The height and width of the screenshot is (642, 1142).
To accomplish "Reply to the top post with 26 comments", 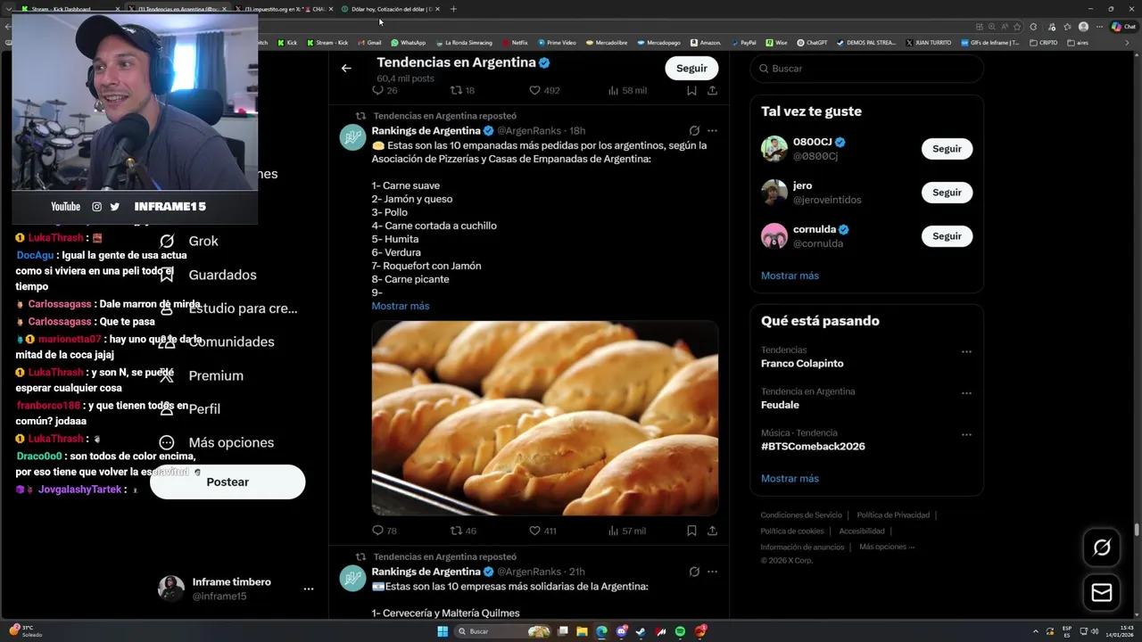I will 385,90.
